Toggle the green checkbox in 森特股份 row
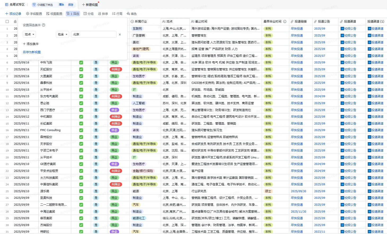387x234 pixels. click(81, 137)
